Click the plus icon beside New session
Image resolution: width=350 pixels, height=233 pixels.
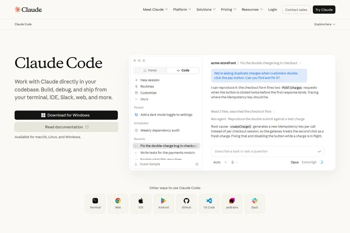click(x=136, y=80)
